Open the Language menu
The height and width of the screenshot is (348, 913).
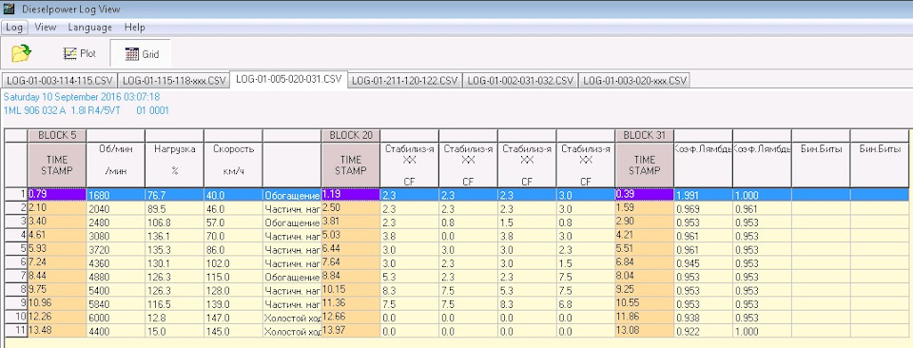pos(90,27)
